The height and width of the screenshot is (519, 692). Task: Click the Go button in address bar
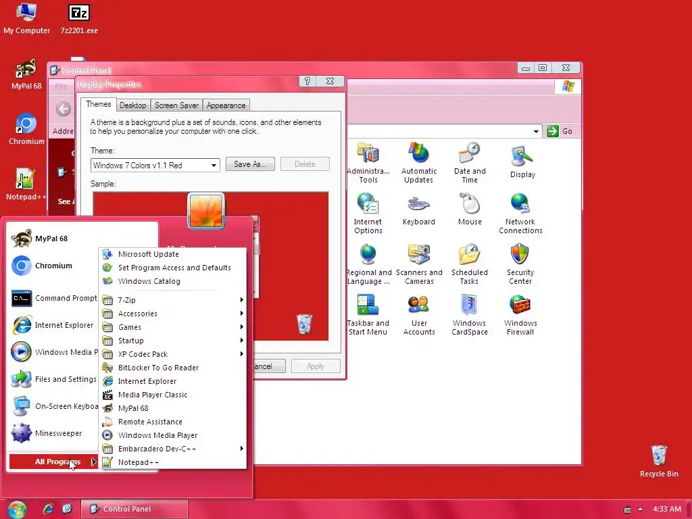coord(560,131)
